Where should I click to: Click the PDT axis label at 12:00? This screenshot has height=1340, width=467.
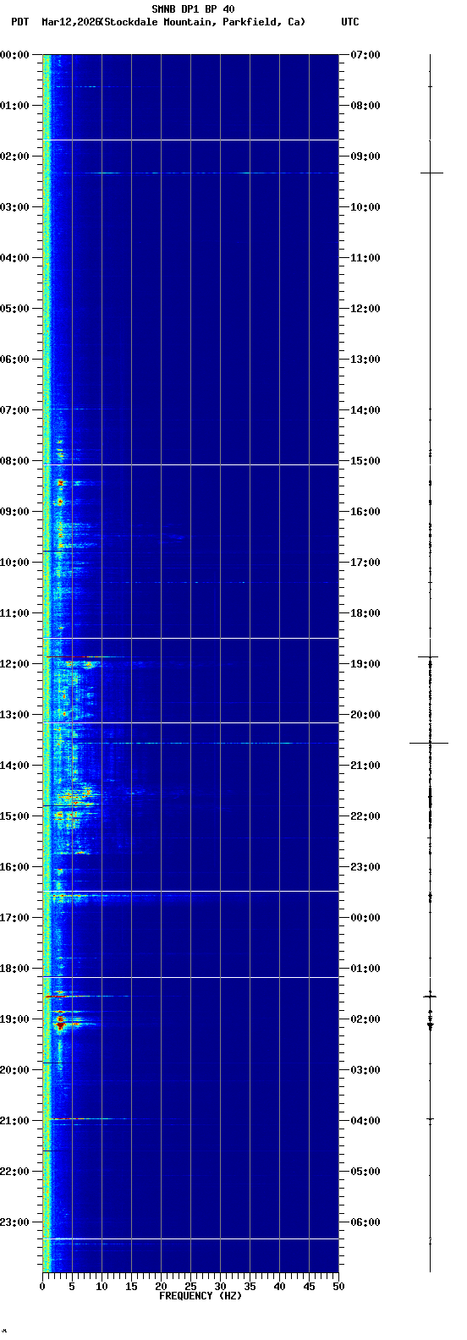click(x=15, y=664)
